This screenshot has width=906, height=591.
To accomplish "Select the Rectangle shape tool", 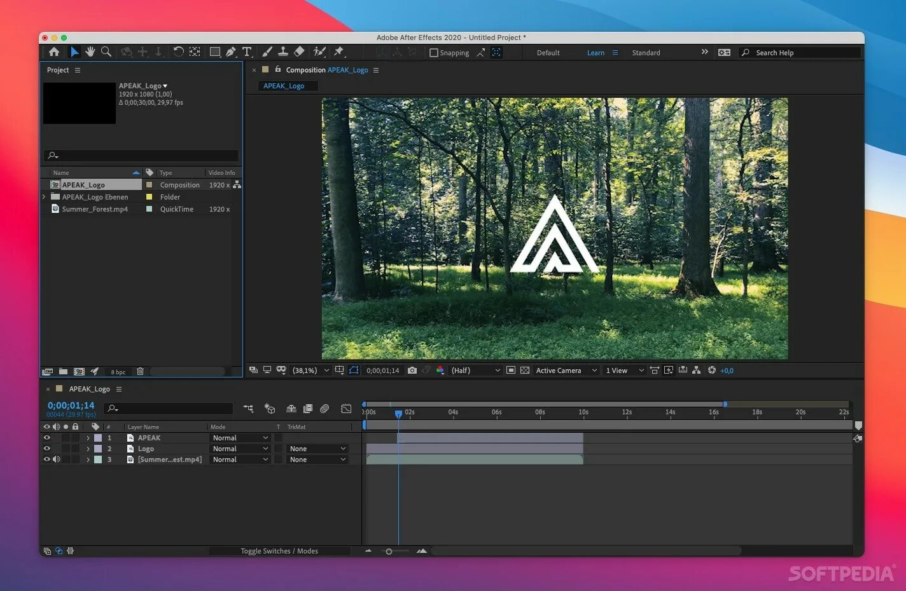I will (x=215, y=52).
